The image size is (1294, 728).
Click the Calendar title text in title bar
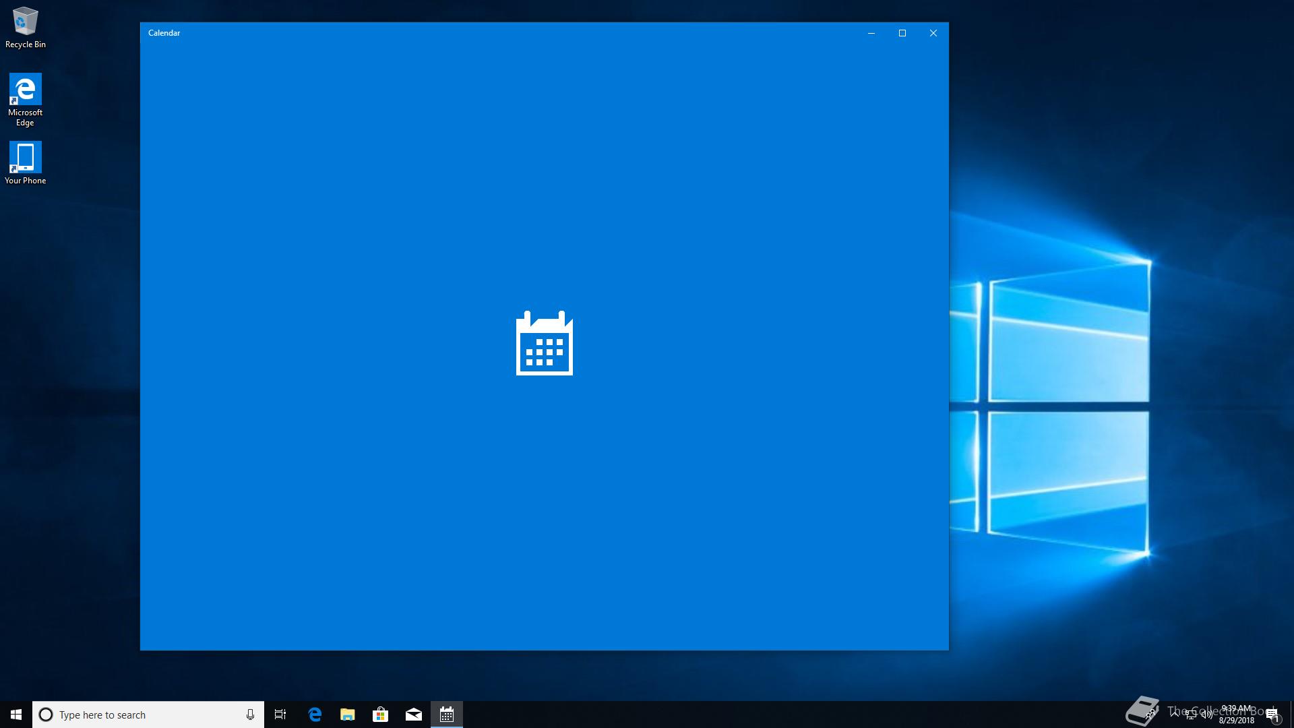pos(164,33)
